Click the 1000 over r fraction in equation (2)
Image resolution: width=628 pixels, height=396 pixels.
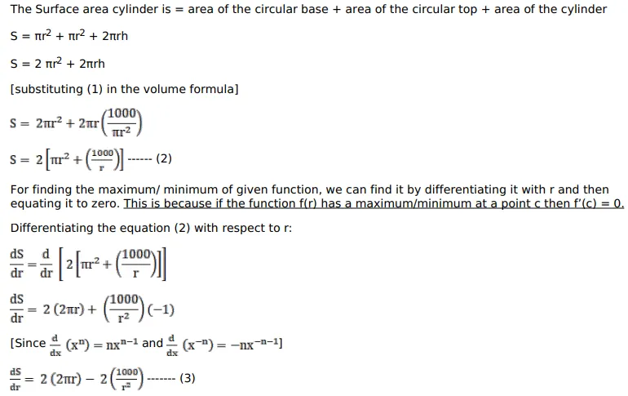102,158
